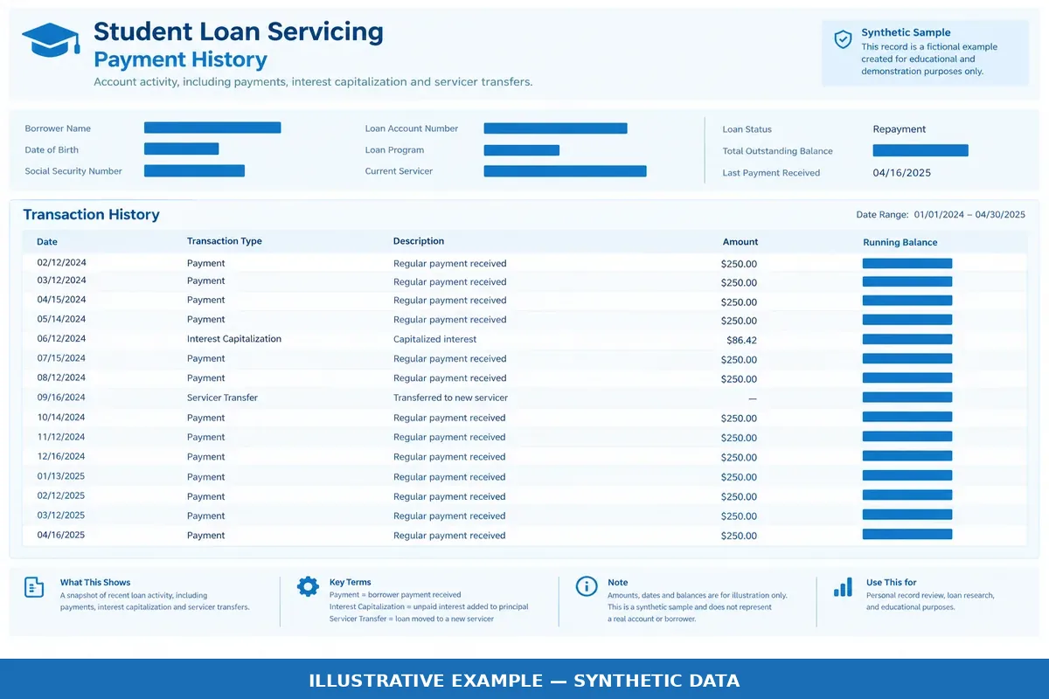Click the 09/16/2024 date cell

(61, 398)
